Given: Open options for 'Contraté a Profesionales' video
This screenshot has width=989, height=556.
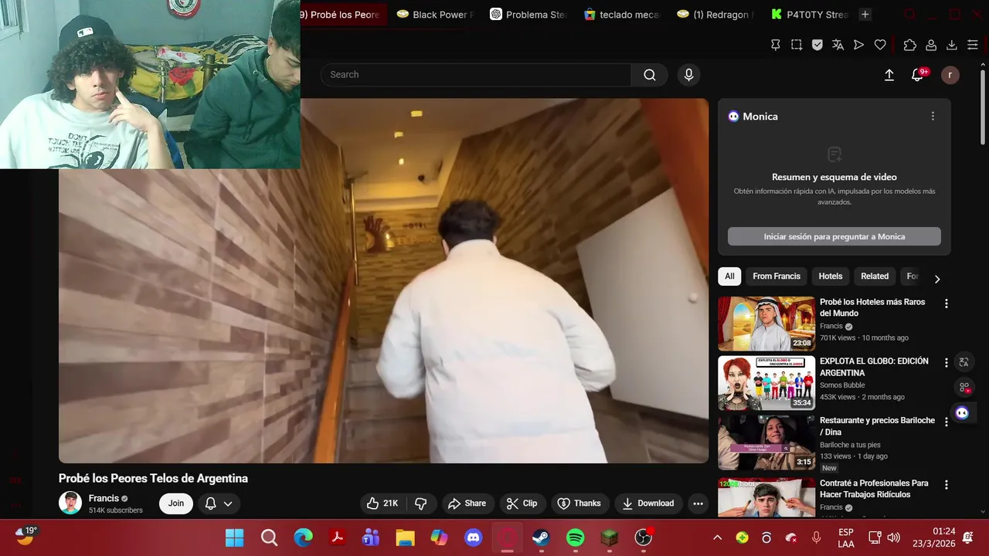Looking at the screenshot, I should click(x=946, y=484).
